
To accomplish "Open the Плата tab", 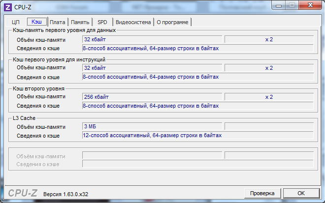I will click(58, 22).
